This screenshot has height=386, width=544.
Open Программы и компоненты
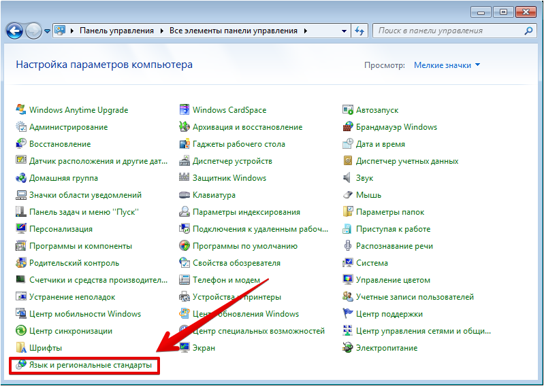coord(74,246)
